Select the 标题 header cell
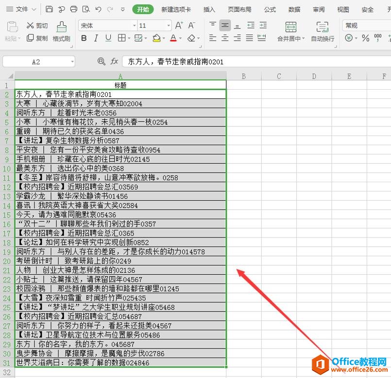This screenshot has height=378, width=391. click(x=120, y=85)
